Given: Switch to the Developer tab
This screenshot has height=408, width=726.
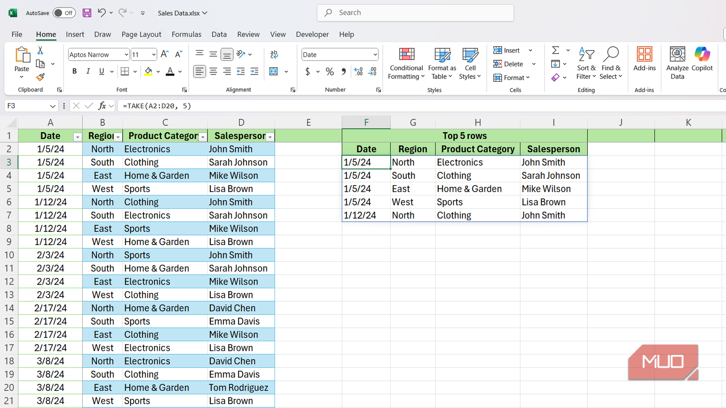Looking at the screenshot, I should [x=312, y=34].
